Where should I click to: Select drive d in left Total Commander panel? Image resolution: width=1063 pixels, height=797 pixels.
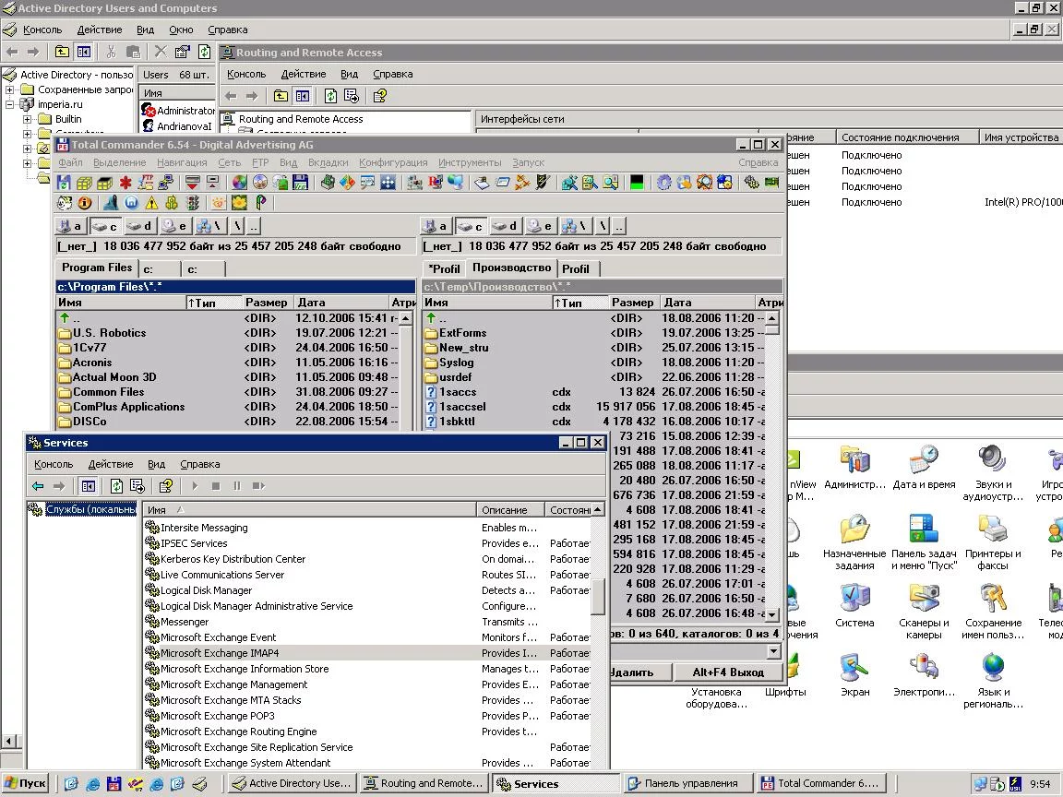[140, 226]
